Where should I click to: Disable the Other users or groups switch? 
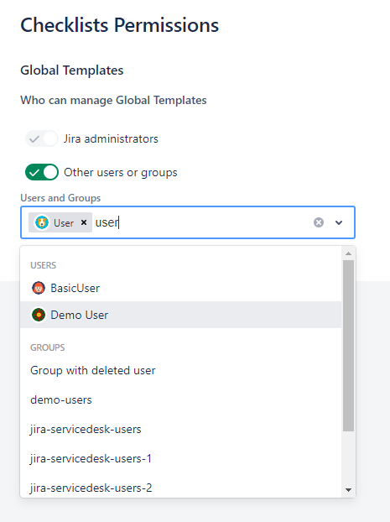42,172
